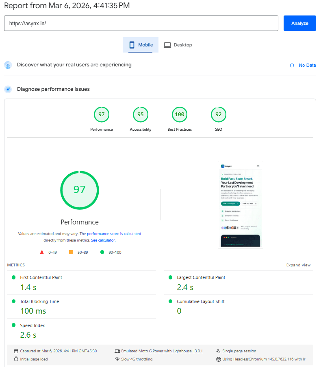The width and height of the screenshot is (321, 367).
Task: Click the desktop laptop icon
Action: 167,45
